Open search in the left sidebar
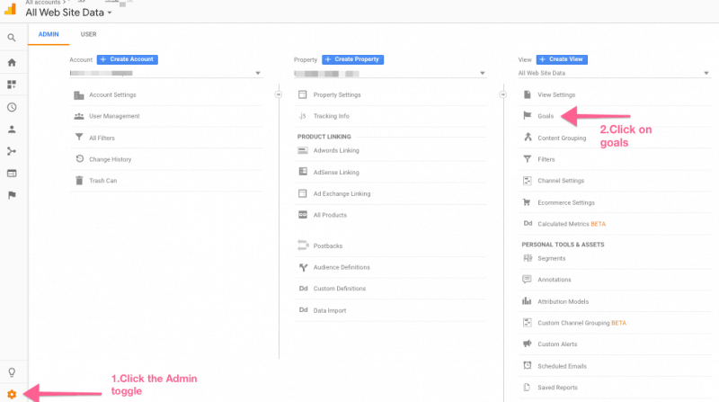The width and height of the screenshot is (719, 402). (12, 38)
